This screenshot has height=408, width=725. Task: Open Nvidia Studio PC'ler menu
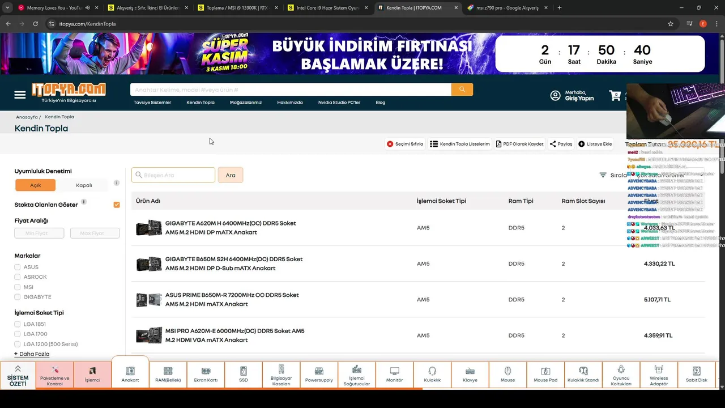pos(339,103)
